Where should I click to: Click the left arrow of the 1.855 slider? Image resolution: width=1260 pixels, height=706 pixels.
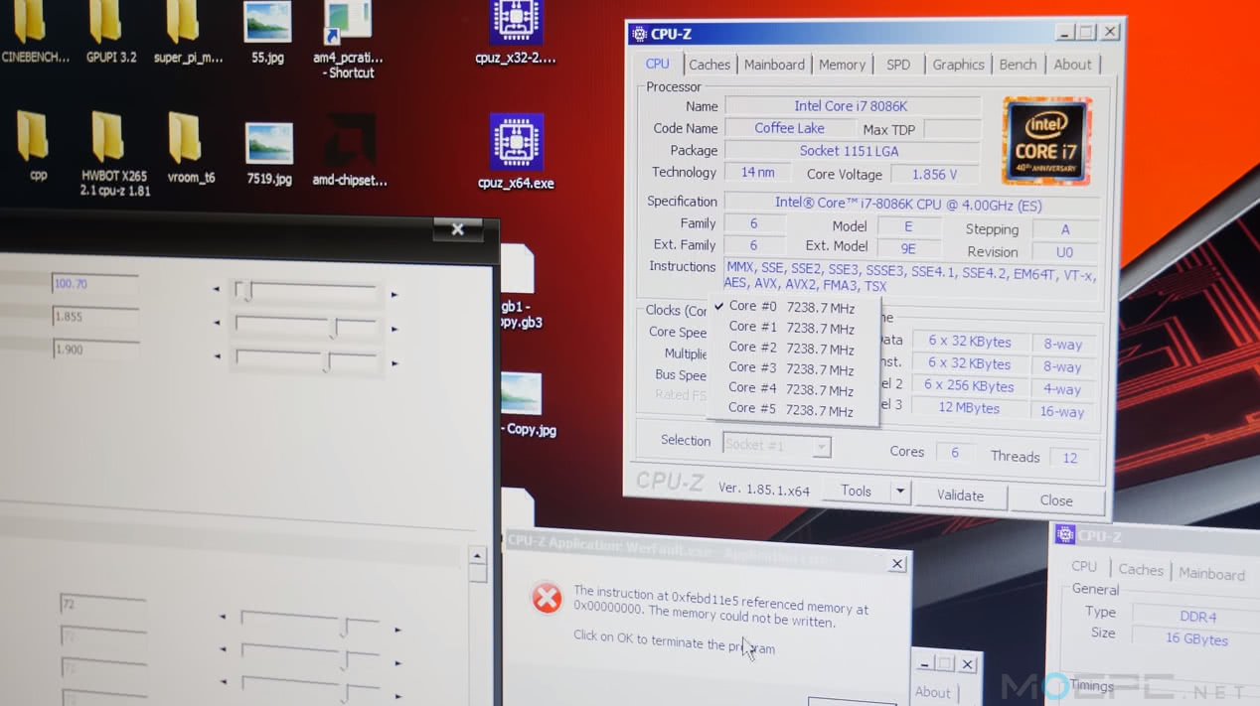[217, 324]
